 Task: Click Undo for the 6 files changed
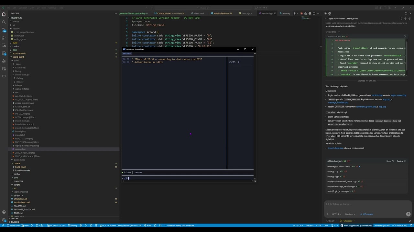click(390, 161)
